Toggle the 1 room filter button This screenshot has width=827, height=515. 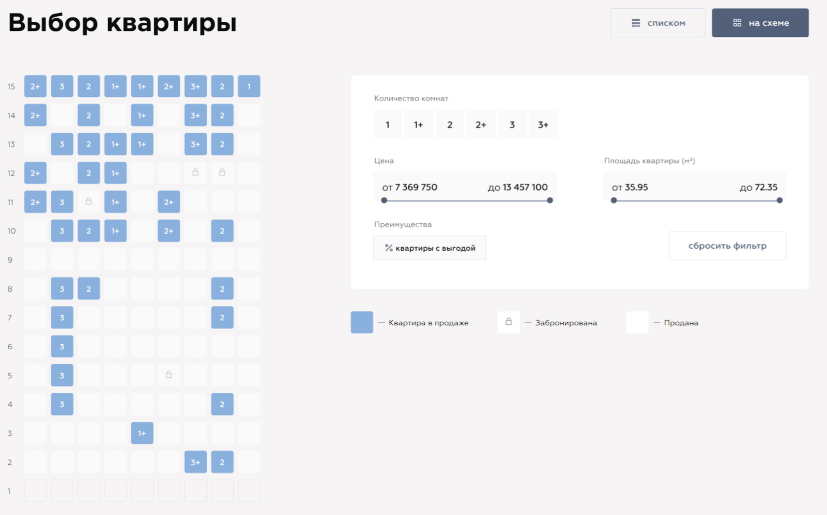[388, 124]
